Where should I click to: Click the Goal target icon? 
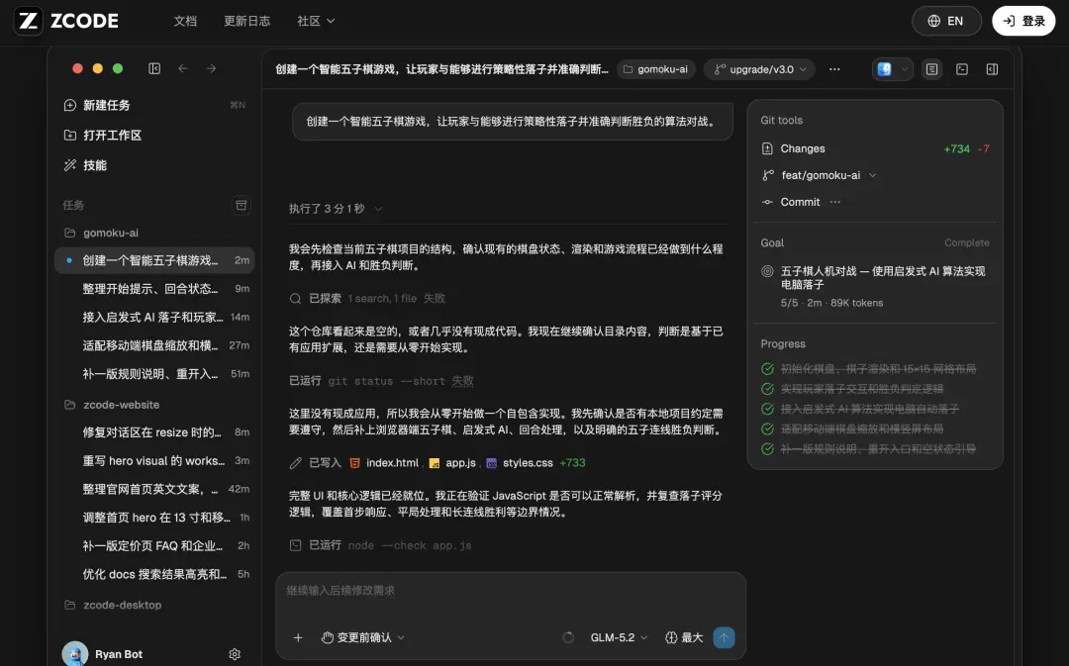pos(767,271)
